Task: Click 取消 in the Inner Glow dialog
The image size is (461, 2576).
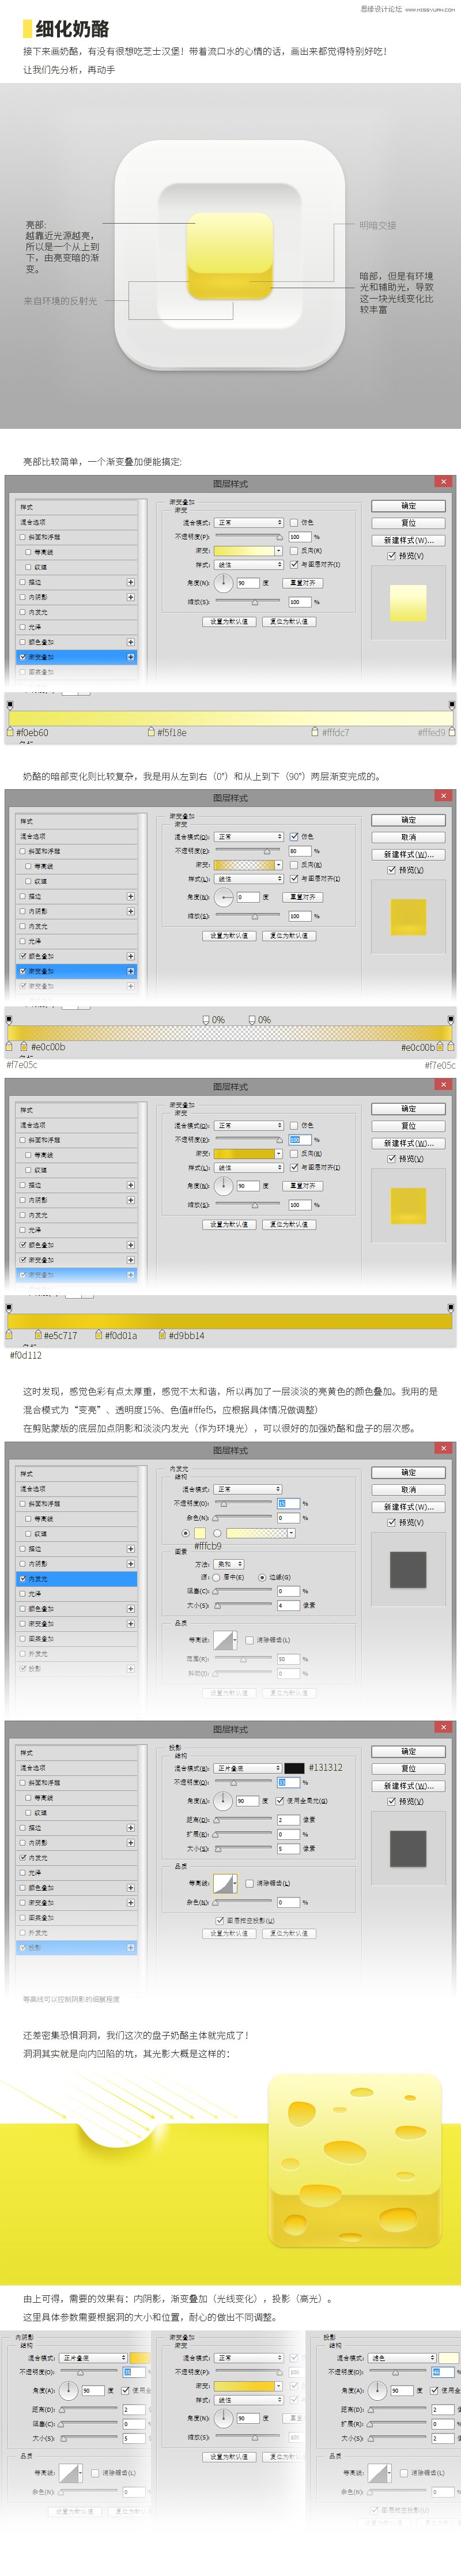Action: coord(408,1490)
